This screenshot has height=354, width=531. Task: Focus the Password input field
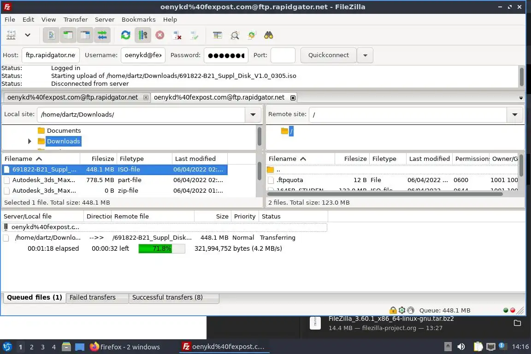pos(226,55)
